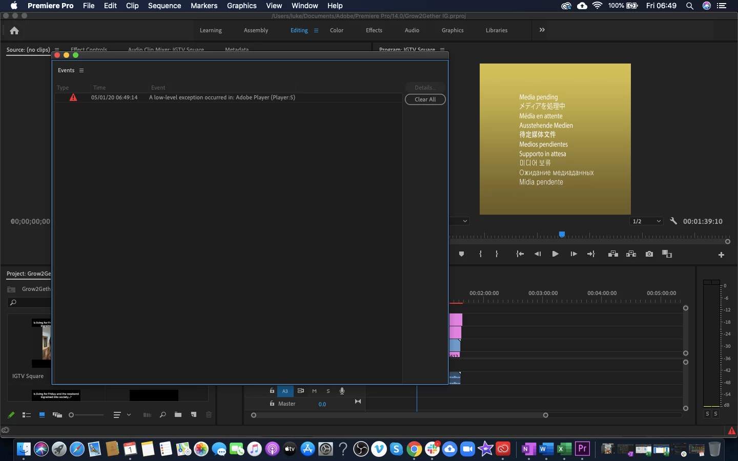The image size is (738, 461).
Task: Switch Project panel to Freeform View
Action: coord(57,415)
